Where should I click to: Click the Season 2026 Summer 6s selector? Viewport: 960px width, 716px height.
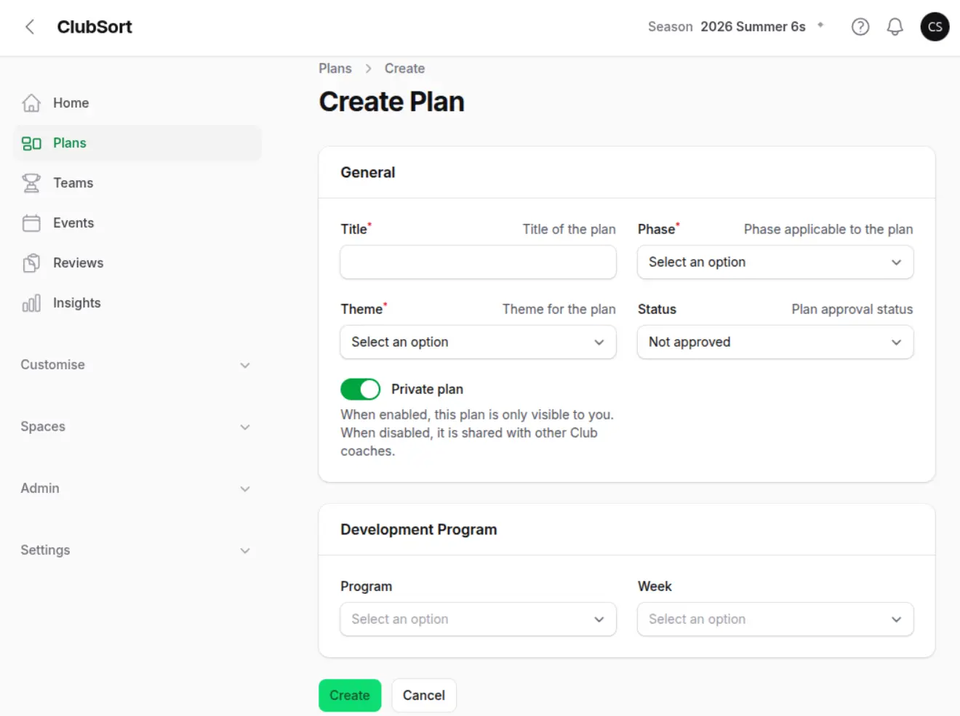point(736,27)
